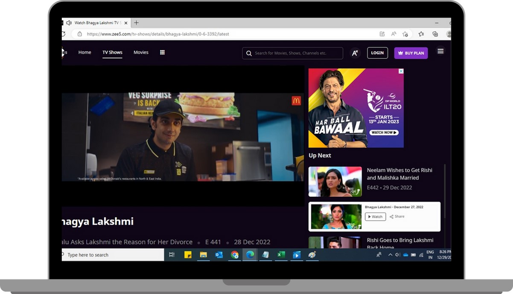Select the December 27, 2022 episode thumbnail
The width and height of the screenshot is (513, 294).
click(336, 216)
